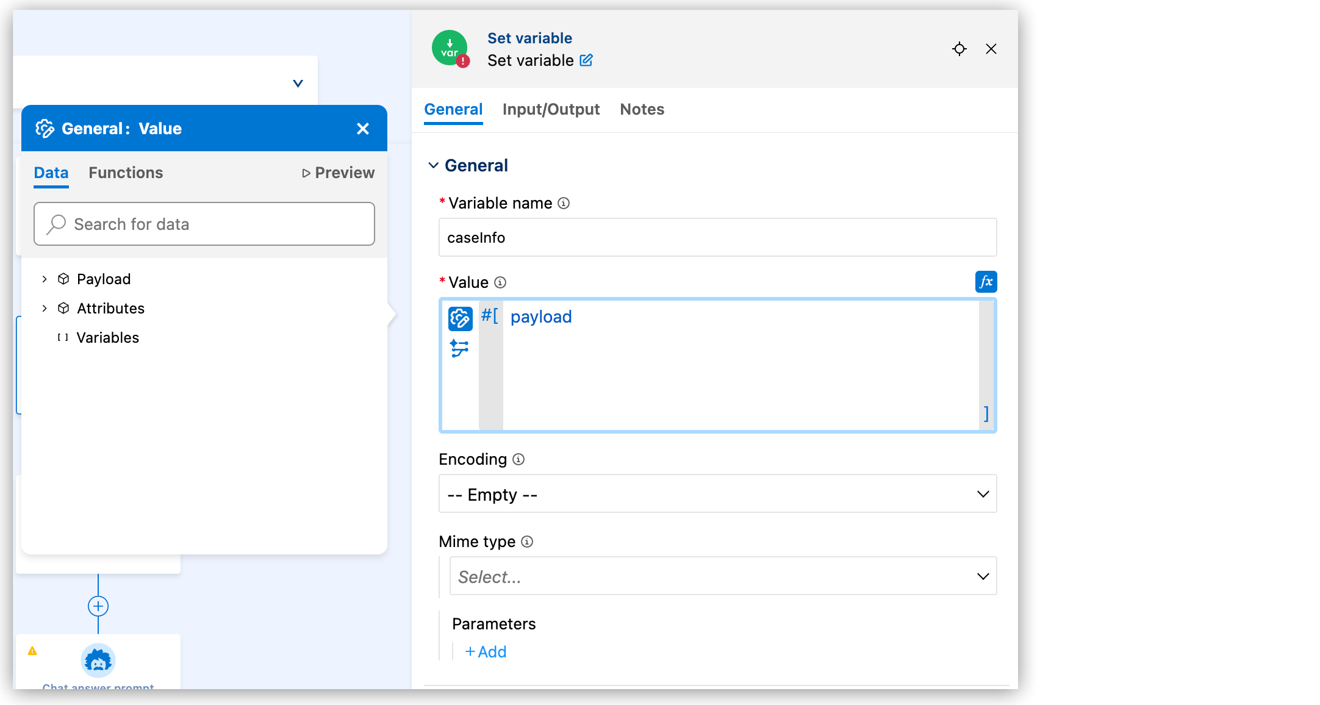The image size is (1320, 705).
Task: Expand the Attributes tree item
Action: (44, 308)
